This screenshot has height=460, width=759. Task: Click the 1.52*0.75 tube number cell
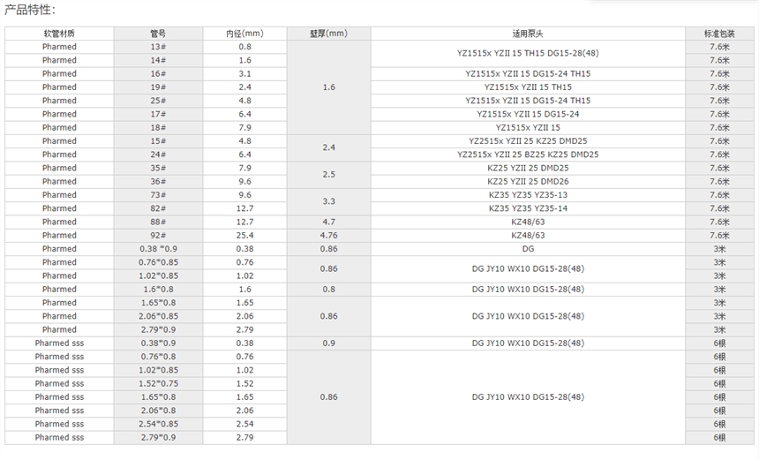tap(158, 384)
